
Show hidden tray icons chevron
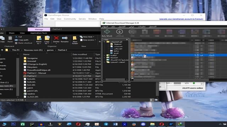[220, 124]
